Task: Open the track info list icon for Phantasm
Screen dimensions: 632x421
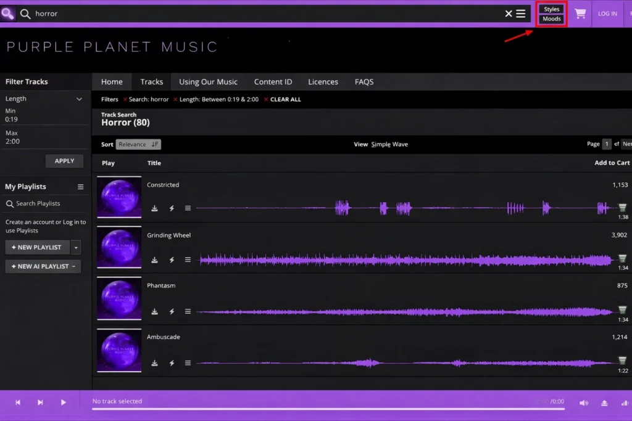Action: [x=188, y=311]
